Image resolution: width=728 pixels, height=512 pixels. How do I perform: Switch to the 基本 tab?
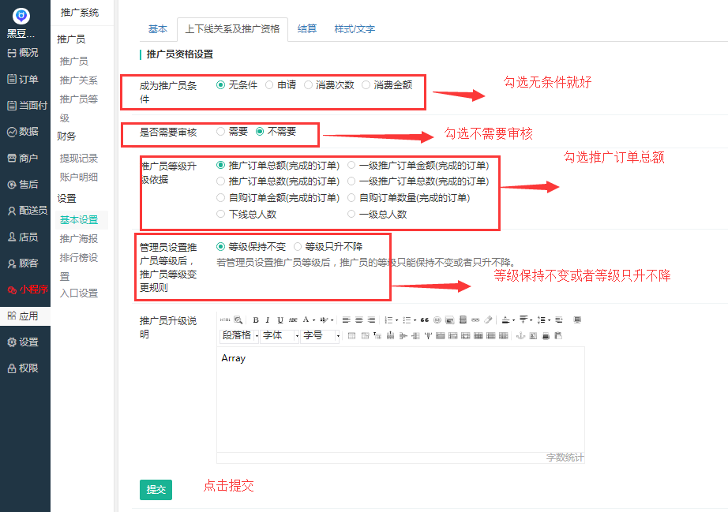pos(158,29)
